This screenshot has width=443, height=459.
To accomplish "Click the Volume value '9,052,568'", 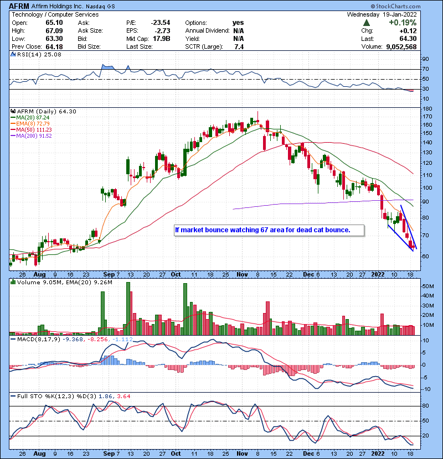I will [x=401, y=46].
